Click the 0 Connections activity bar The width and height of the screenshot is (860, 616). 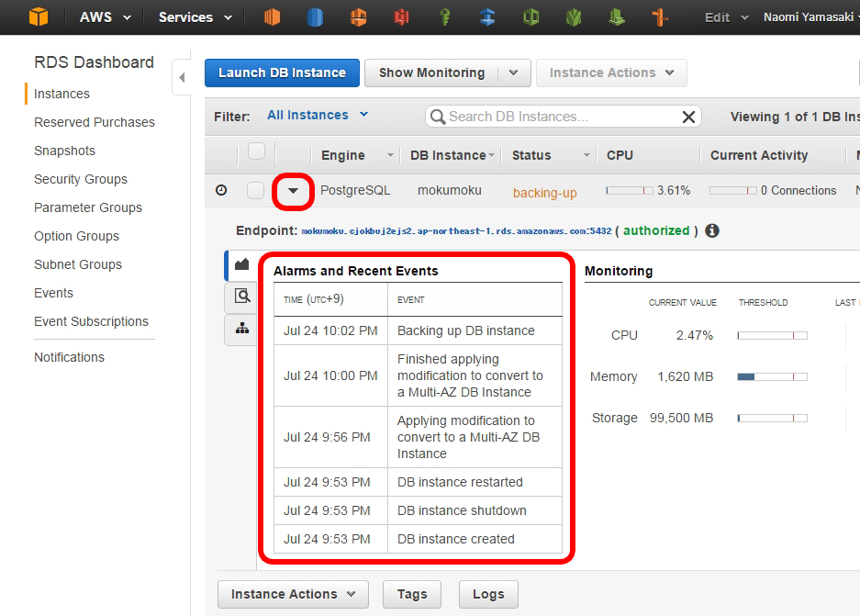coord(732,190)
